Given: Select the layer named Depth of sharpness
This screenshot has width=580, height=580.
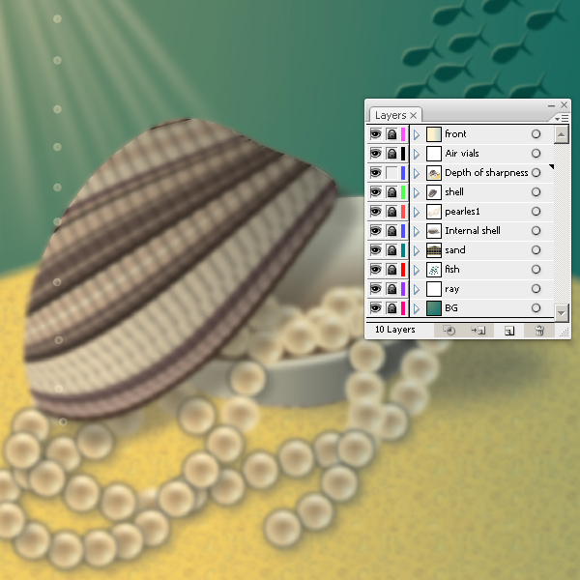Looking at the screenshot, I should (x=486, y=173).
